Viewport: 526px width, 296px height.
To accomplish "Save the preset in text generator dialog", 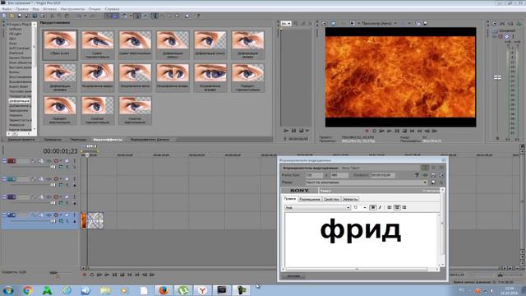I will point(433,183).
